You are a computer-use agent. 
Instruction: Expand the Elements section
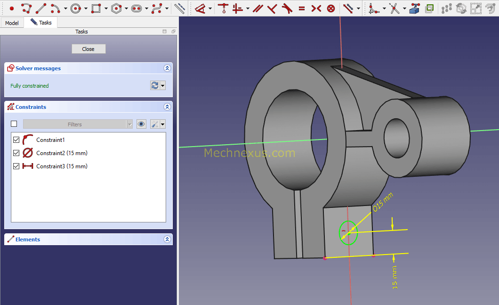pyautogui.click(x=167, y=239)
